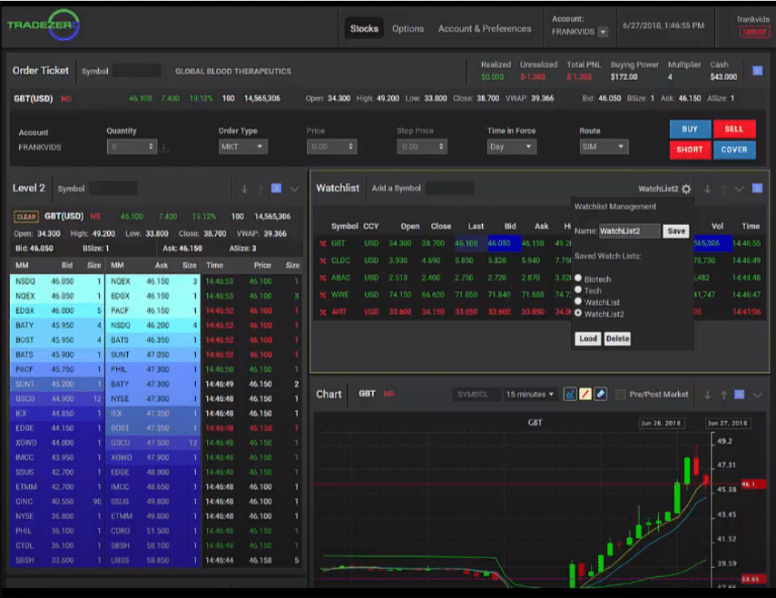Click the max quantity arrow beside Quantity

(x=164, y=147)
